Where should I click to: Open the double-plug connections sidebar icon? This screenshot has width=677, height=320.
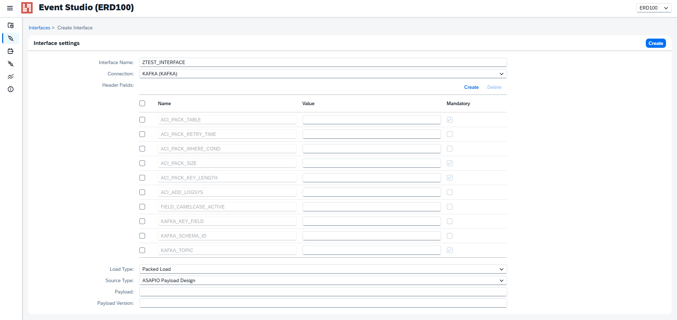coord(11,64)
